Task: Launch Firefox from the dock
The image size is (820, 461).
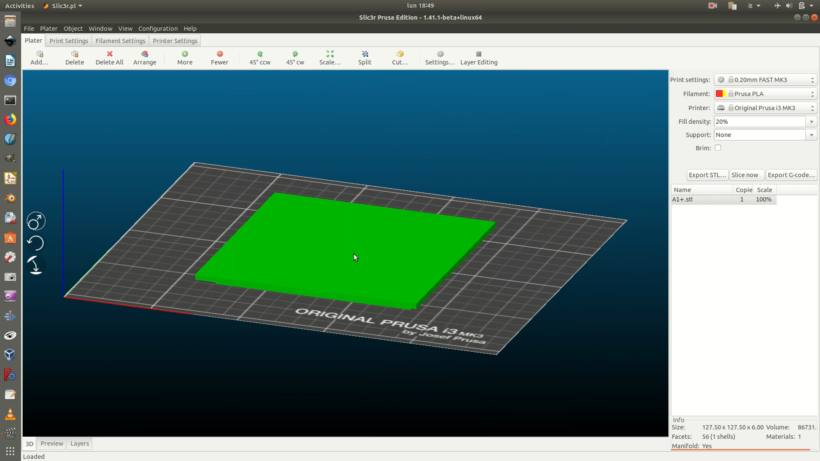Action: click(10, 120)
